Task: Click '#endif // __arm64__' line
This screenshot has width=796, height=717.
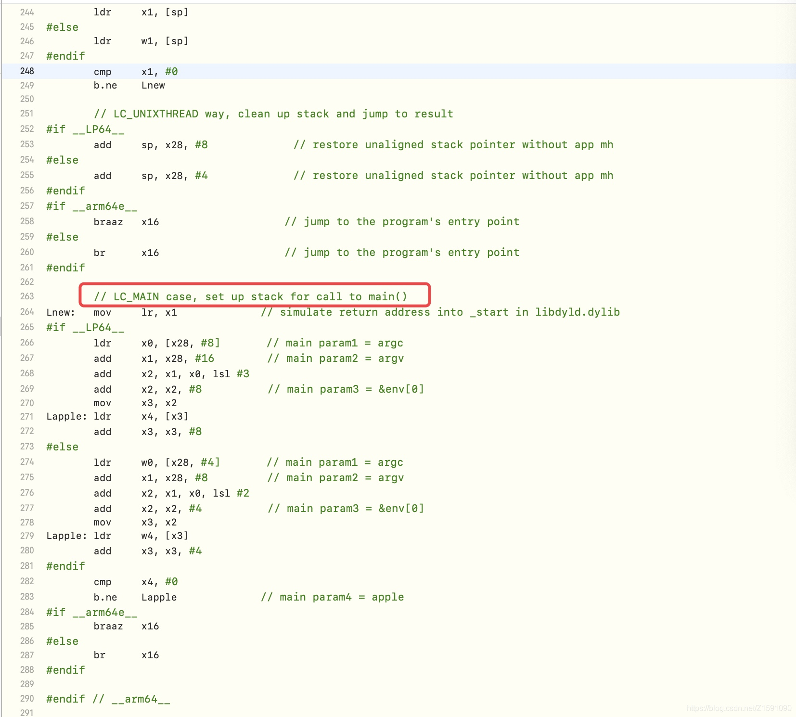Action: coord(108,699)
